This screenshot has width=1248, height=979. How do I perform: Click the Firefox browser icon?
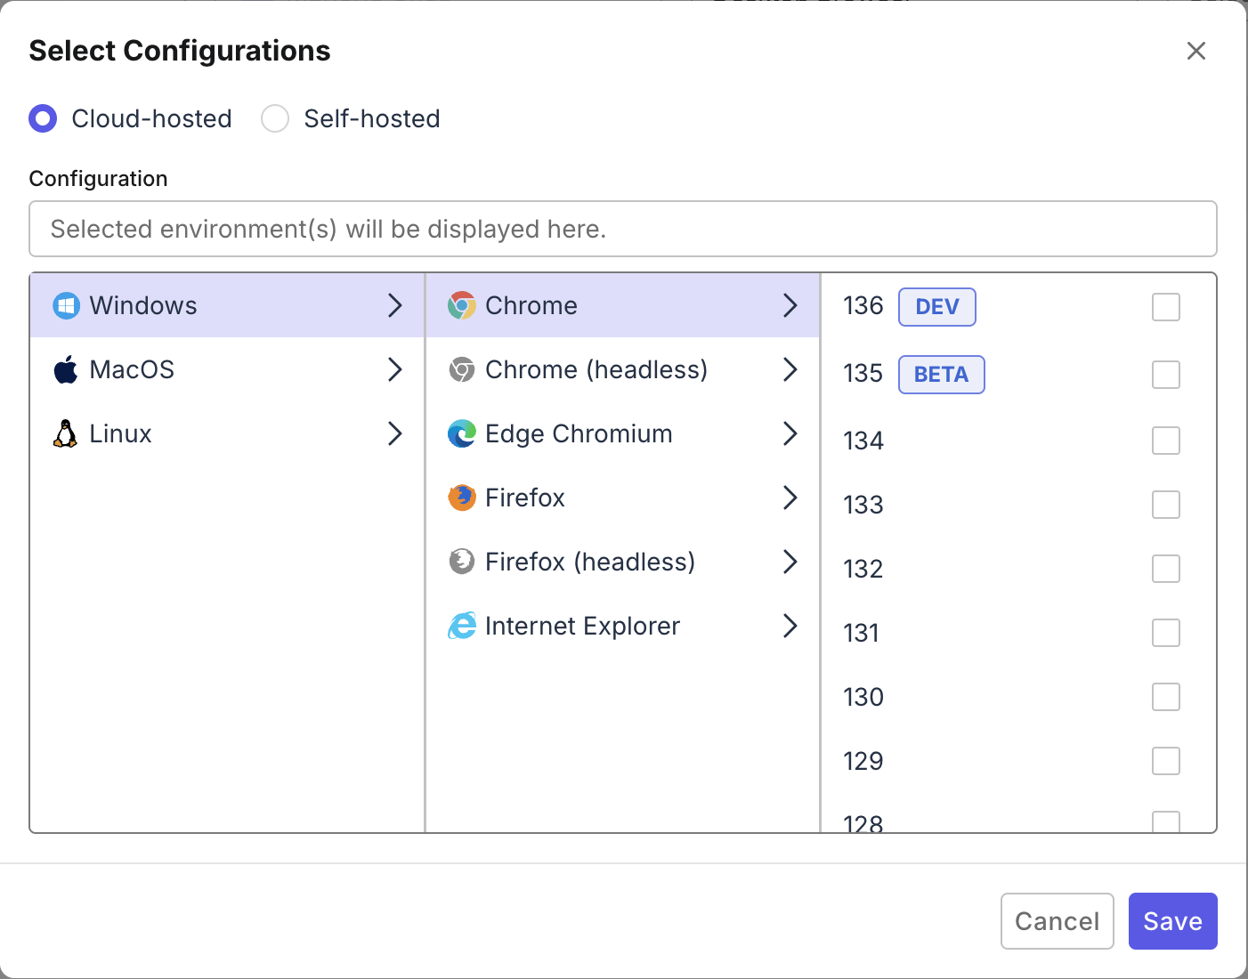(x=462, y=498)
